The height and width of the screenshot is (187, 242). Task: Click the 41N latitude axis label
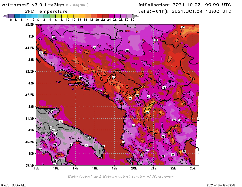click(31, 130)
